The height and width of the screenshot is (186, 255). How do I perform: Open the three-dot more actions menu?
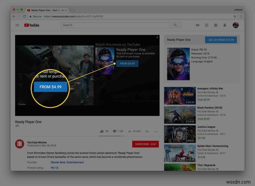coord(156,132)
